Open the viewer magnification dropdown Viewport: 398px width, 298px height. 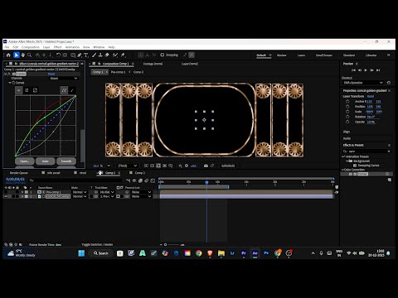[x=109, y=166]
